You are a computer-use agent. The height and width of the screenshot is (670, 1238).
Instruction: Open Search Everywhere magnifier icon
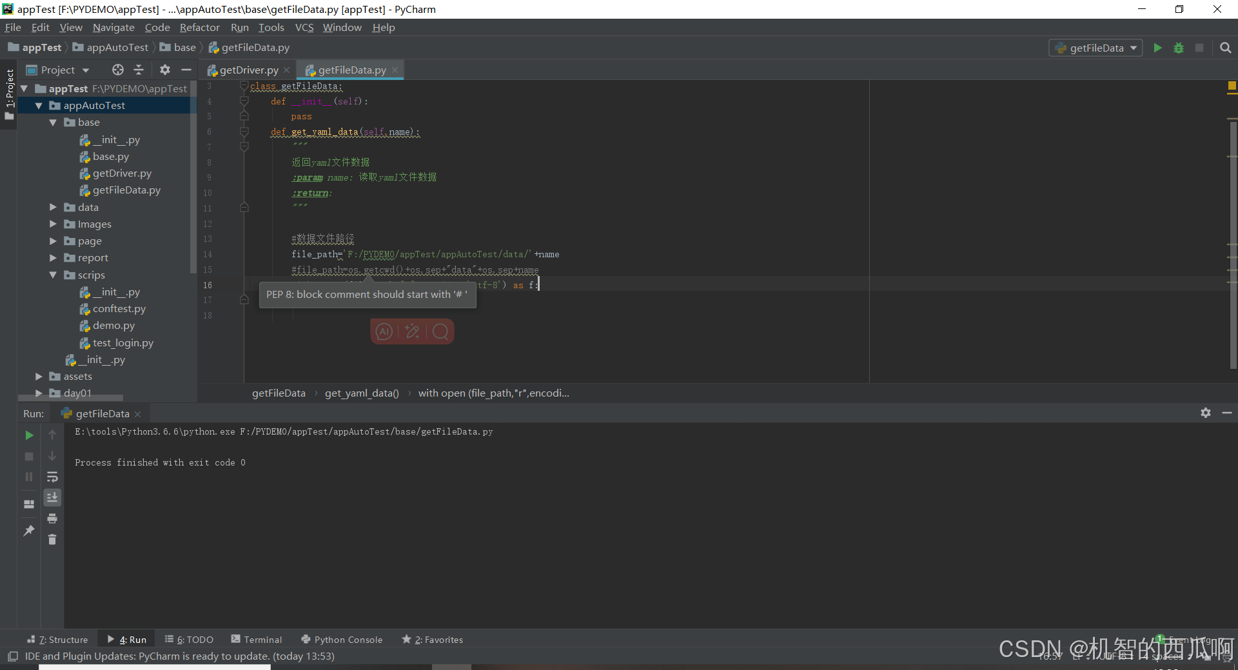[1226, 48]
